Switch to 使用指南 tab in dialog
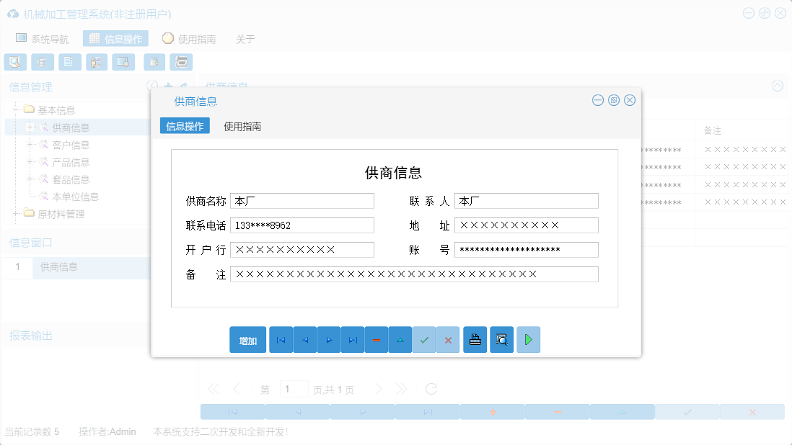The image size is (792, 445). pos(242,125)
